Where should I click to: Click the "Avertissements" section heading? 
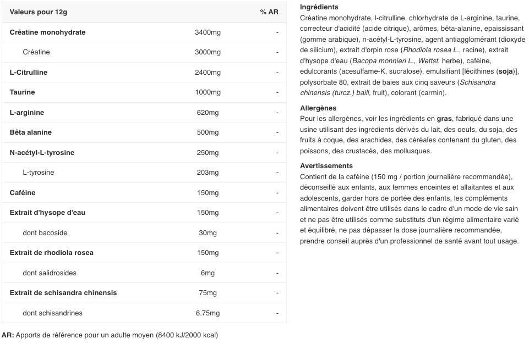(326, 166)
